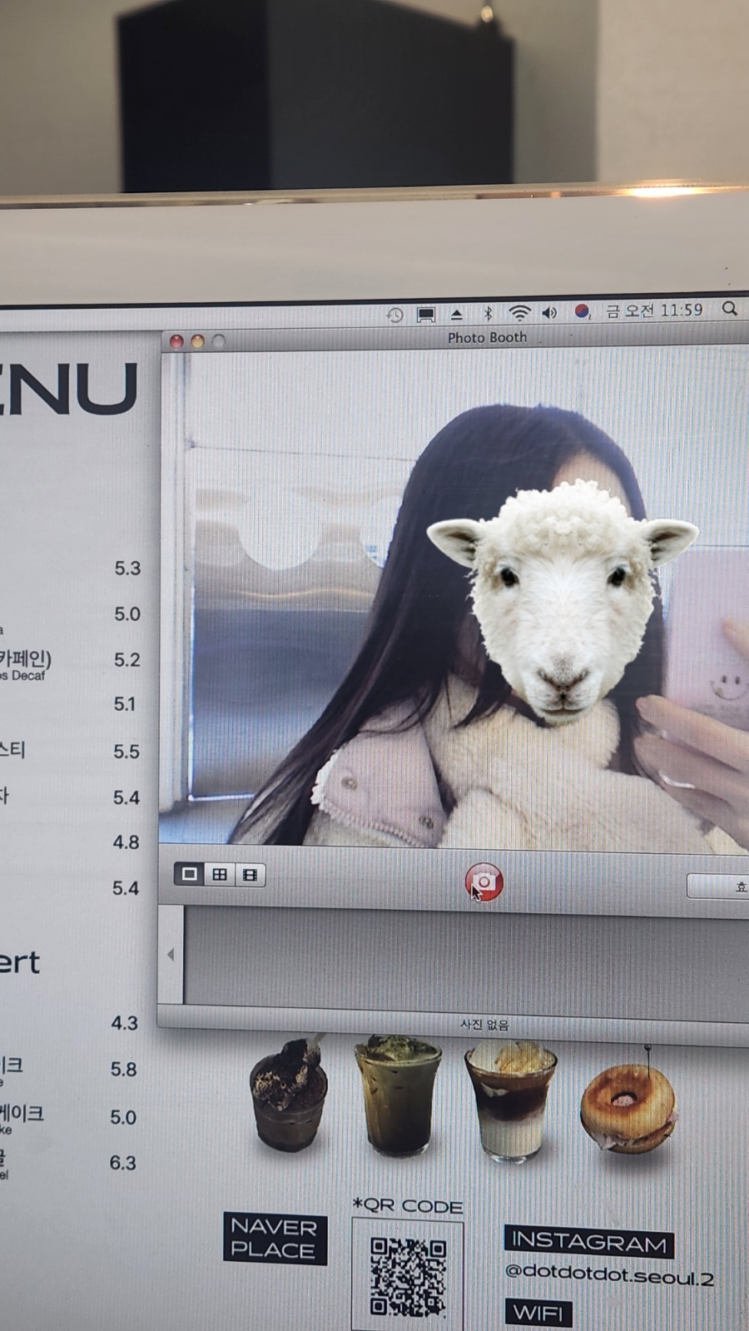The width and height of the screenshot is (749, 1331).
Task: Switch to movie clip recording mode
Action: 250,875
